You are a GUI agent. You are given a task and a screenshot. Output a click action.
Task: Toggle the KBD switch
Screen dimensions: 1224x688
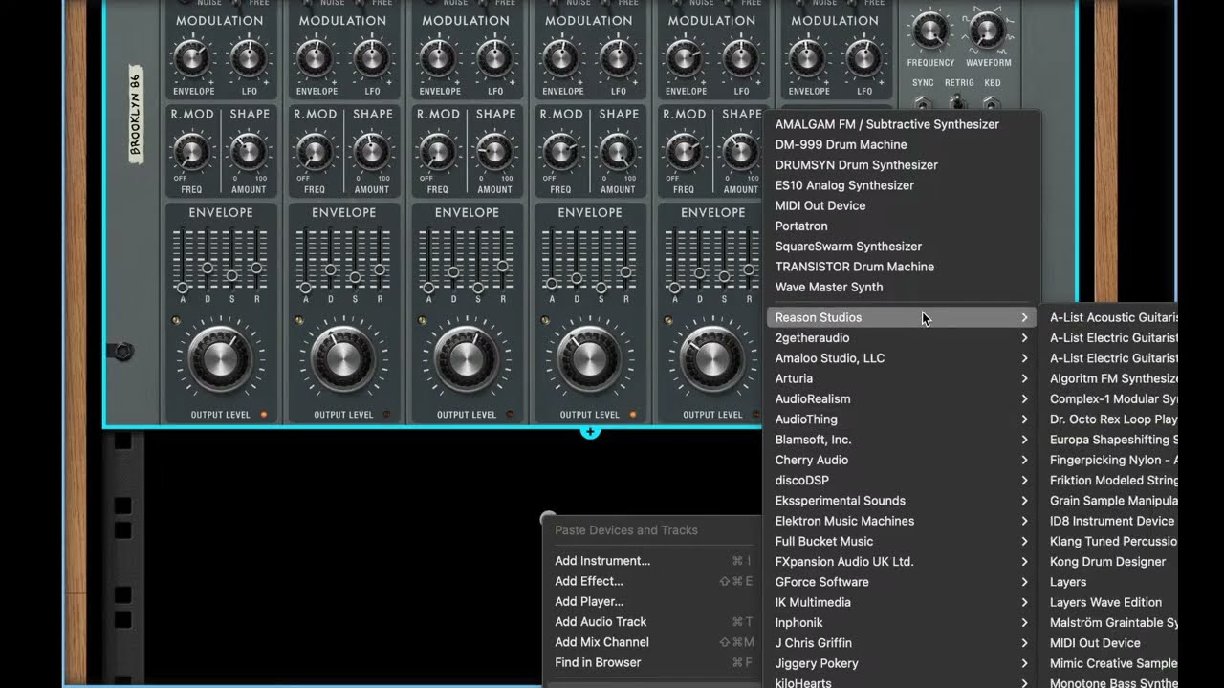coord(993,101)
